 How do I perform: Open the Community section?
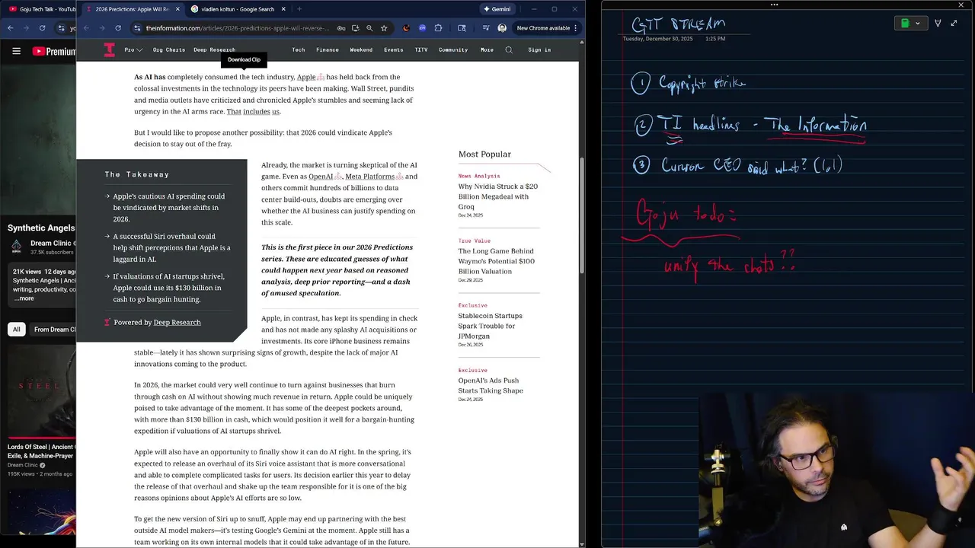click(453, 50)
